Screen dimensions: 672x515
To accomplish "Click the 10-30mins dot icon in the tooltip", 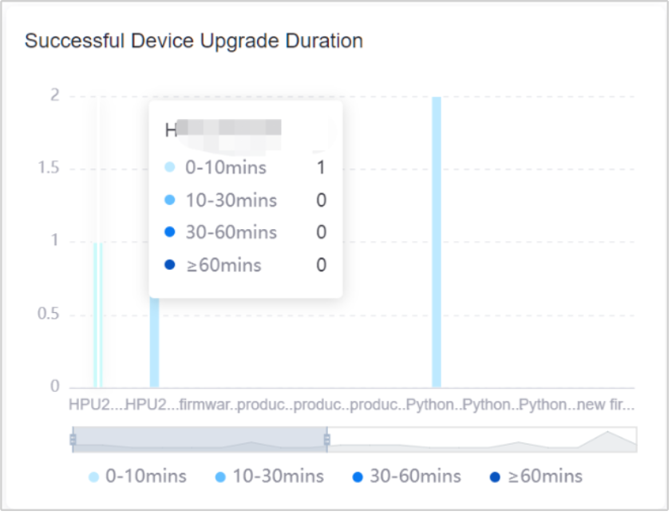I will [169, 200].
